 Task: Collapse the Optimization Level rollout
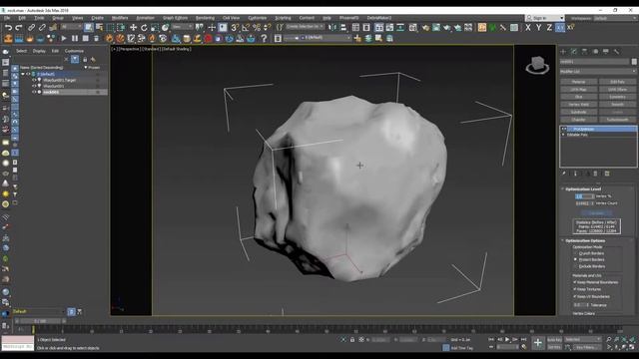click(x=563, y=188)
